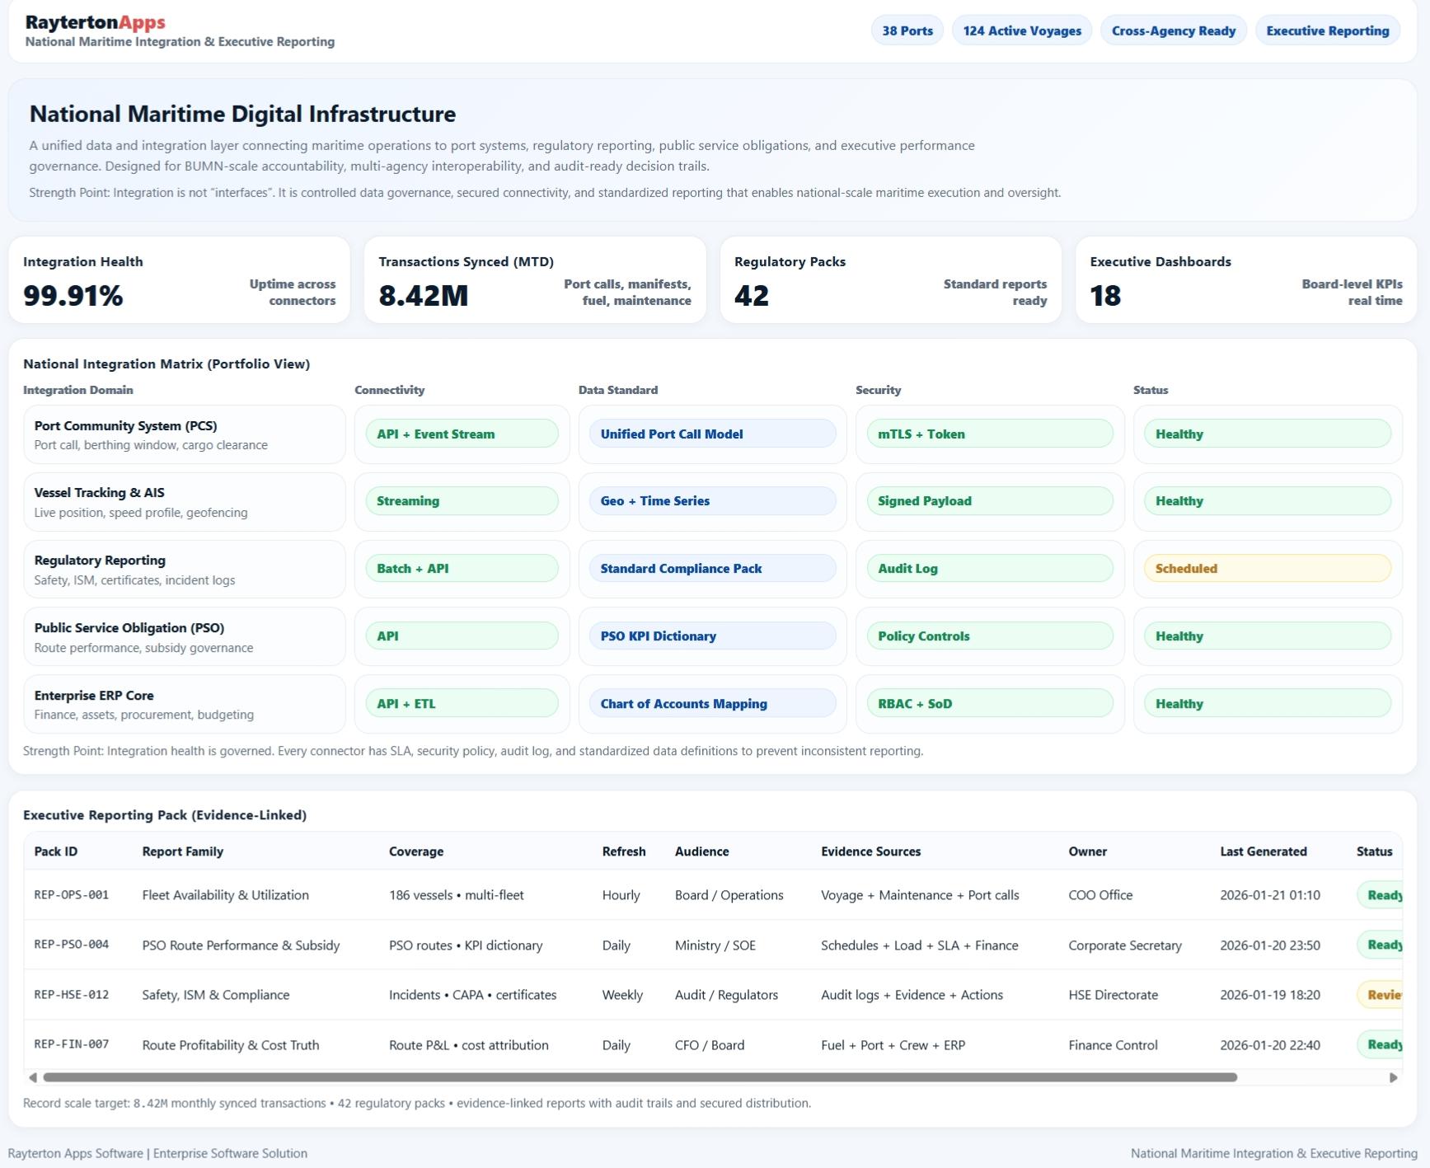1430x1168 pixels.
Task: Open the Transactions Synced (MTD) card
Action: click(534, 280)
